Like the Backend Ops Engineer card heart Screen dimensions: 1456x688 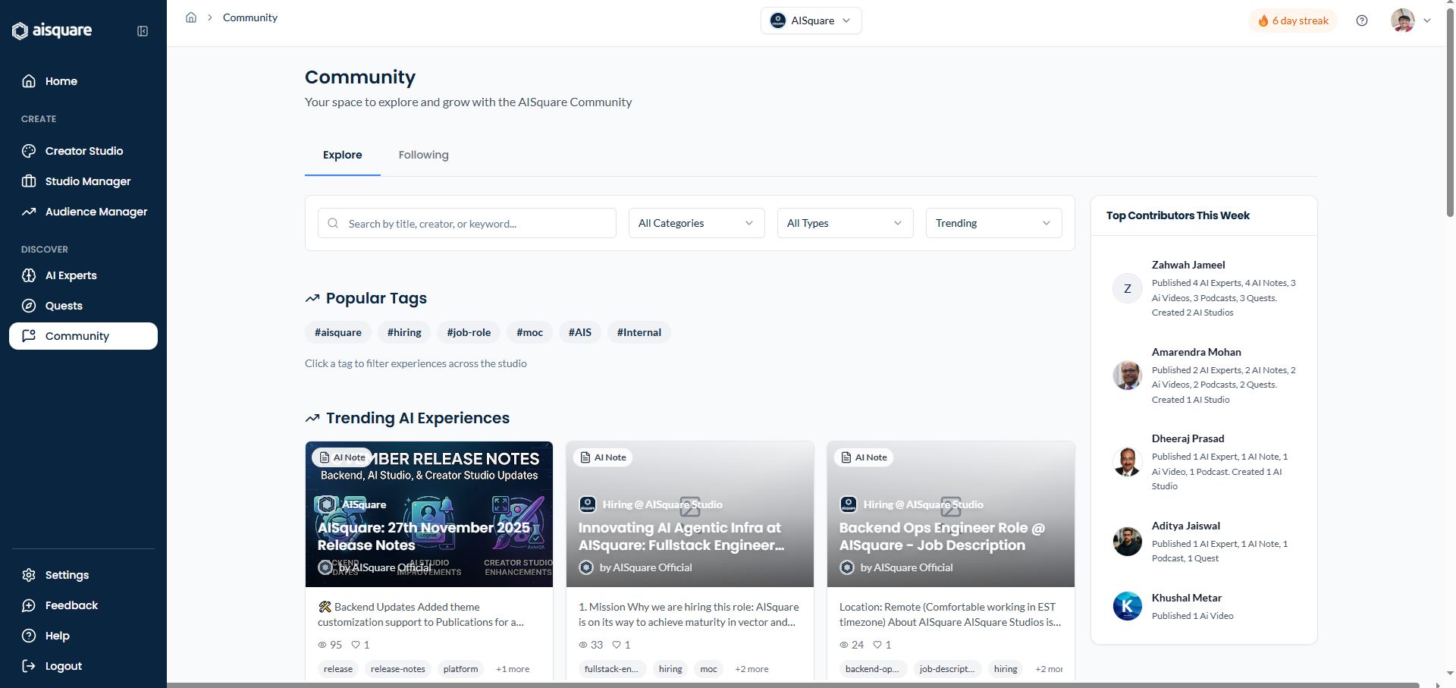(x=877, y=645)
